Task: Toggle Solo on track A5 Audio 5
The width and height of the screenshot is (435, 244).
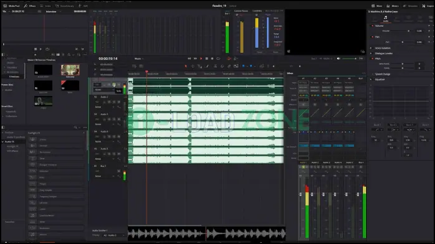Action: pyautogui.click(x=114, y=154)
